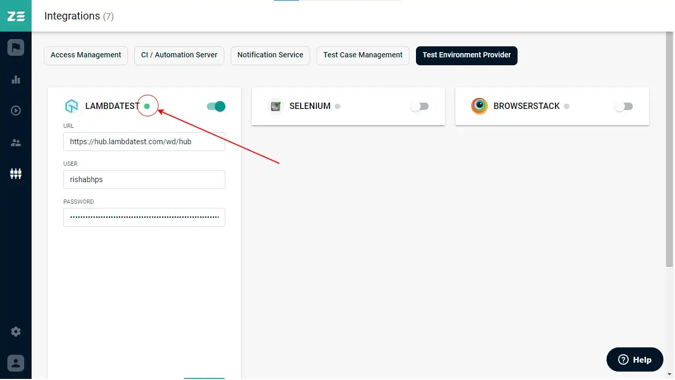Select the Test Runs play icon in sidebar
This screenshot has height=380, width=675.
(x=16, y=111)
